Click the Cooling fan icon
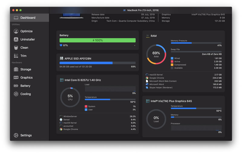Screen dimensions: 242x154 pyautogui.click(x=16, y=94)
